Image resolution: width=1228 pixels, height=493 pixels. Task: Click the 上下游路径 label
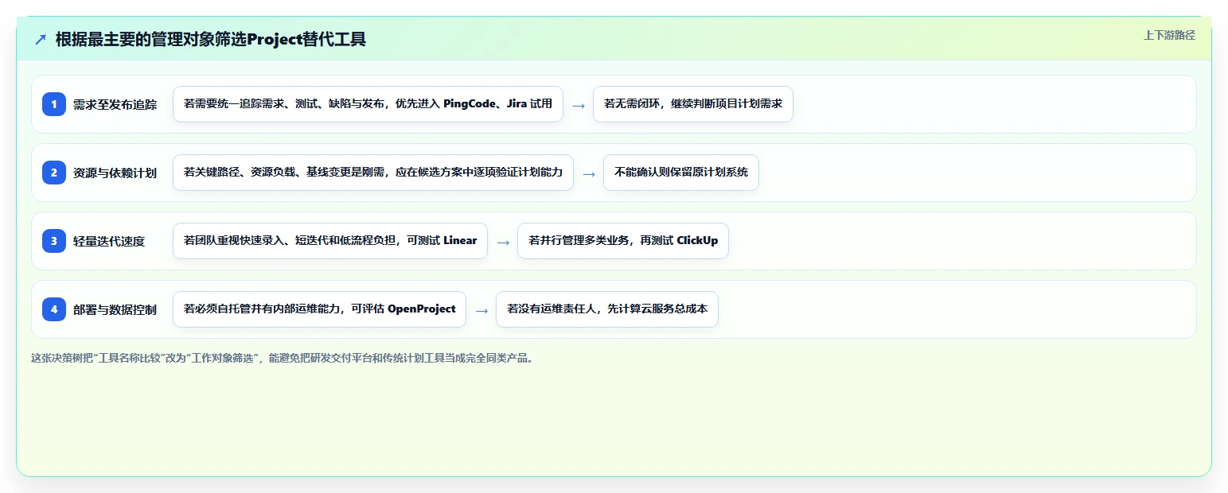[1169, 35]
